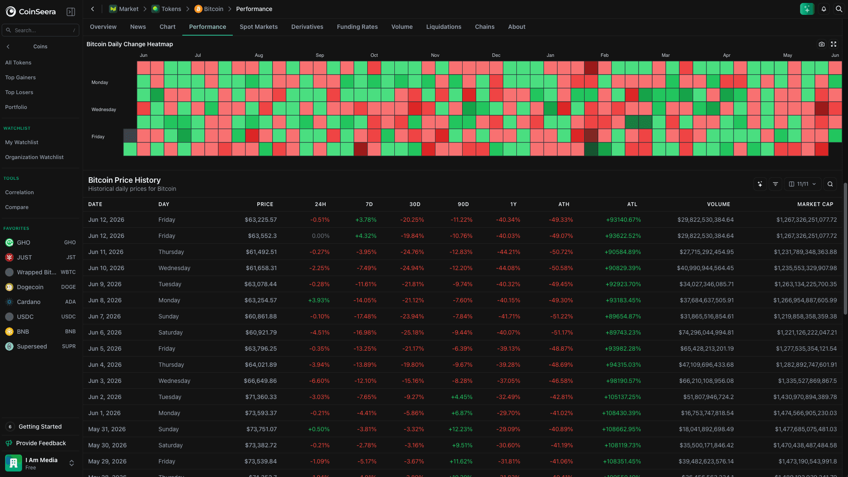
Task: Search the price history table
Action: pyautogui.click(x=830, y=184)
